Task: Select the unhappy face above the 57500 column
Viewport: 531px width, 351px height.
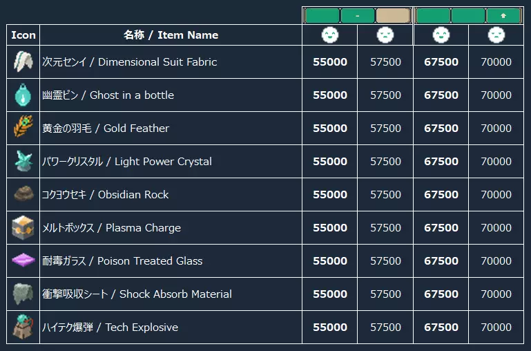Action: [385, 35]
